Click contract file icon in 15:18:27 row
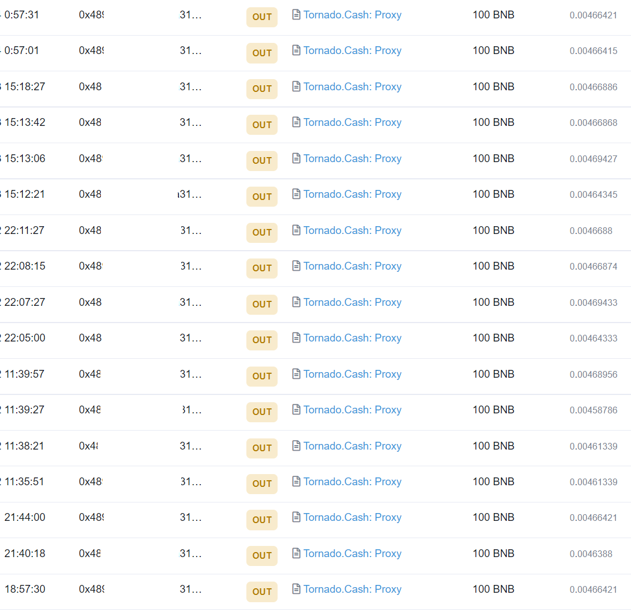The image size is (631, 610). [297, 86]
